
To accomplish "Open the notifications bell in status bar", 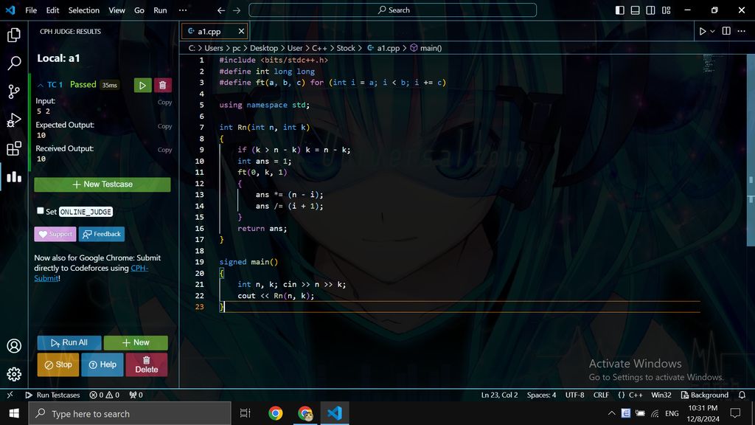I will click(x=742, y=395).
